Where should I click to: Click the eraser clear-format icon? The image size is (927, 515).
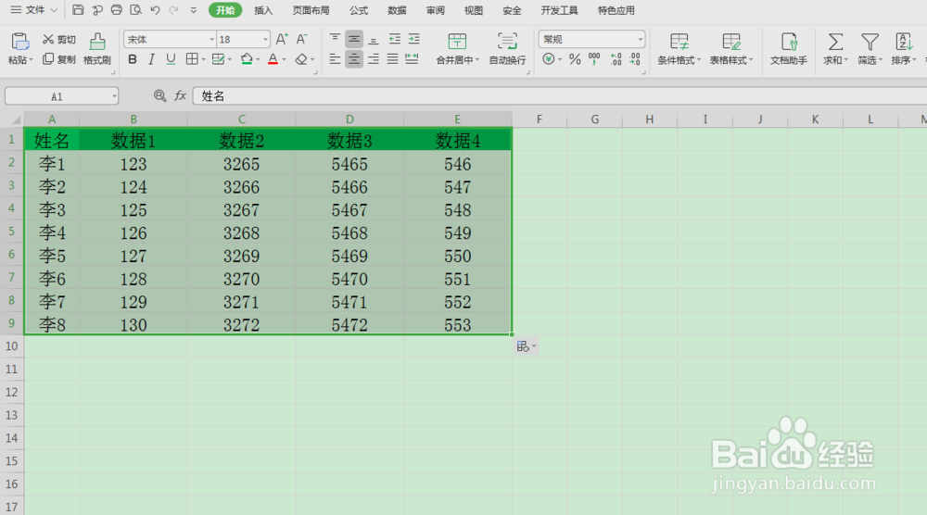[x=301, y=59]
